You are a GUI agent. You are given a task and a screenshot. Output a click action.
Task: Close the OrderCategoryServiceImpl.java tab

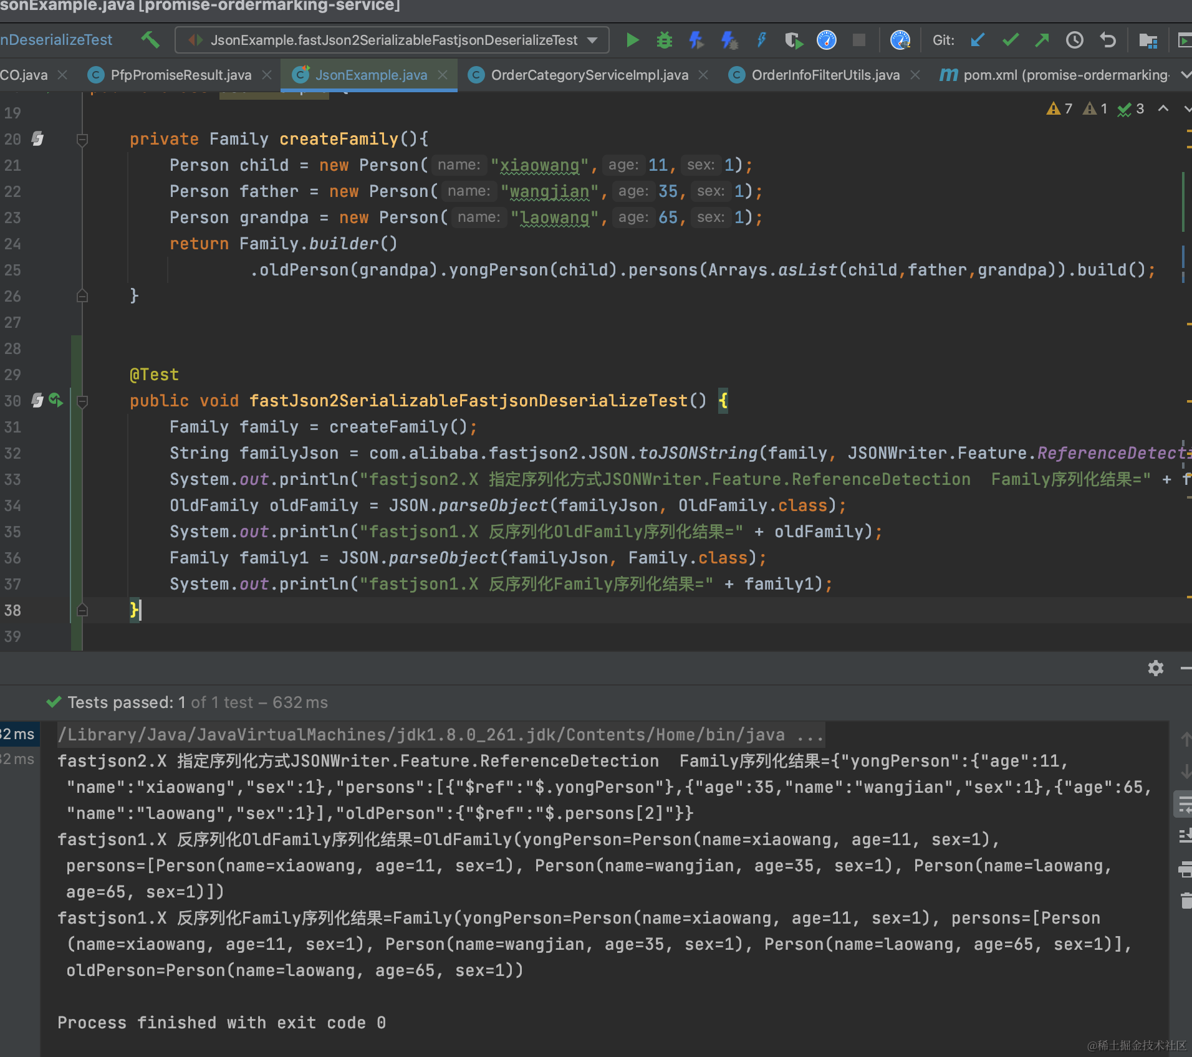703,75
